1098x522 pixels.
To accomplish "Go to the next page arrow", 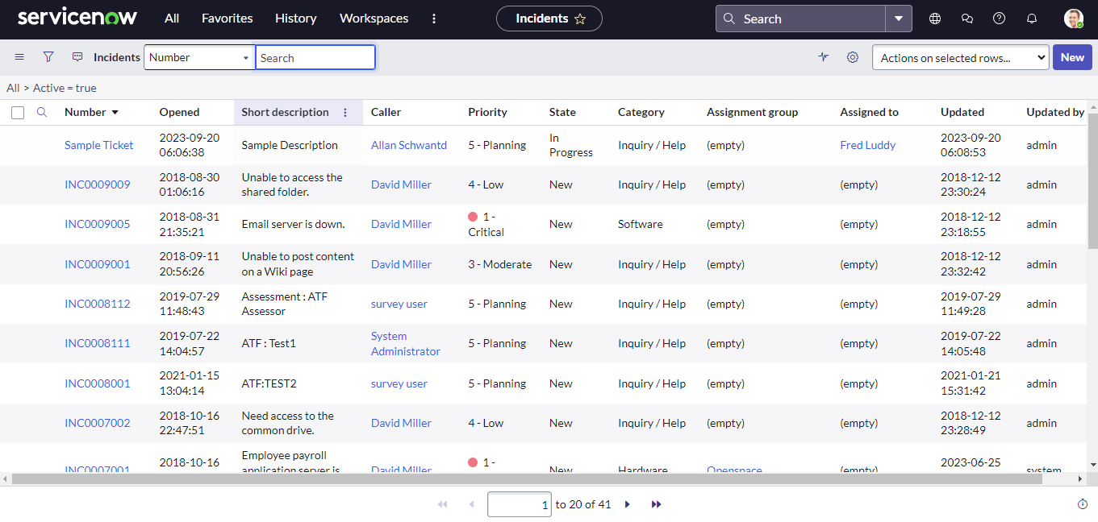I will (x=628, y=504).
